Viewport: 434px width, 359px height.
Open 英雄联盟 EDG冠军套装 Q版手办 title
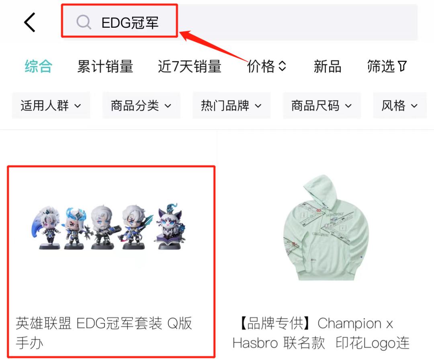point(104,333)
